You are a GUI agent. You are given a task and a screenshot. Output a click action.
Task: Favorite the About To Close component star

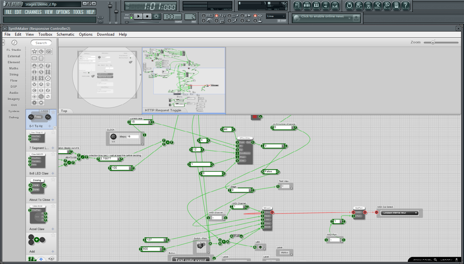[53, 179]
